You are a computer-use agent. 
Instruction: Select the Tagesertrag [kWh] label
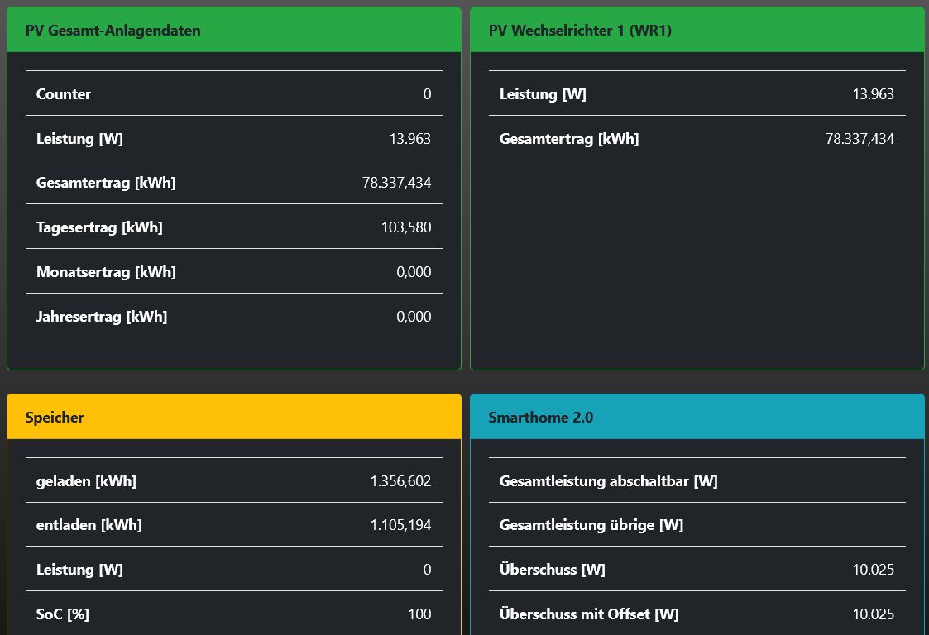(99, 227)
